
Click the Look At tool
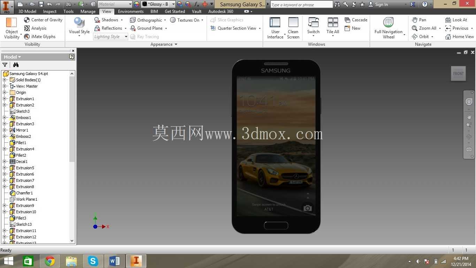point(456,20)
